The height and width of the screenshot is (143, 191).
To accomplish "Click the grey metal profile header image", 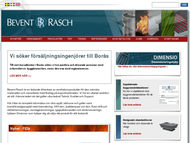I will (x=155, y=23).
